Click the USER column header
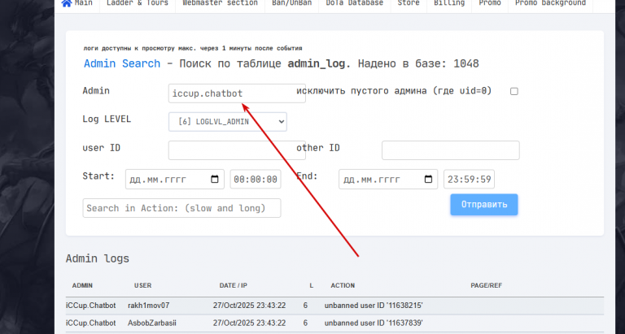 pyautogui.click(x=142, y=285)
